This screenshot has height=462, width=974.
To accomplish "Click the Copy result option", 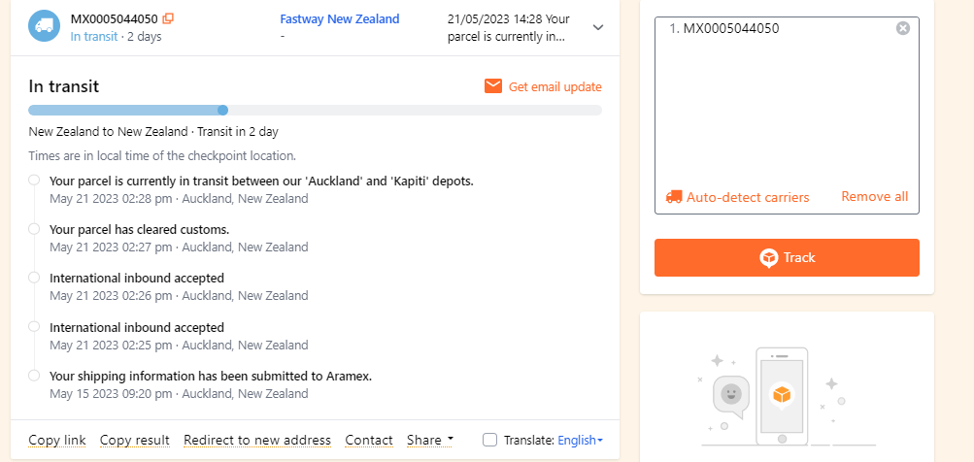I will 135,440.
